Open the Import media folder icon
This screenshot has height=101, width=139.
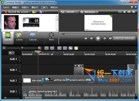pyautogui.click(x=34, y=12)
